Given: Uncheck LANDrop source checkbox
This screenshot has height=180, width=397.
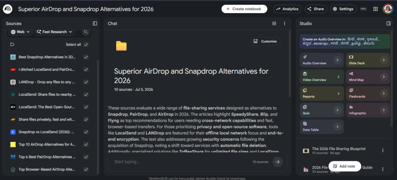Looking at the screenshot, I should pos(86,82).
